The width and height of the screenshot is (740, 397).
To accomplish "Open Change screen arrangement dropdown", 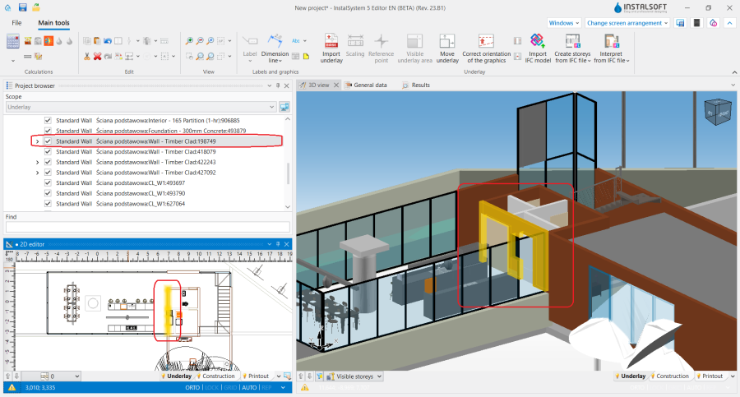I will point(627,23).
